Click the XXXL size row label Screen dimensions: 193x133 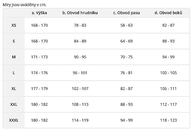14,120
